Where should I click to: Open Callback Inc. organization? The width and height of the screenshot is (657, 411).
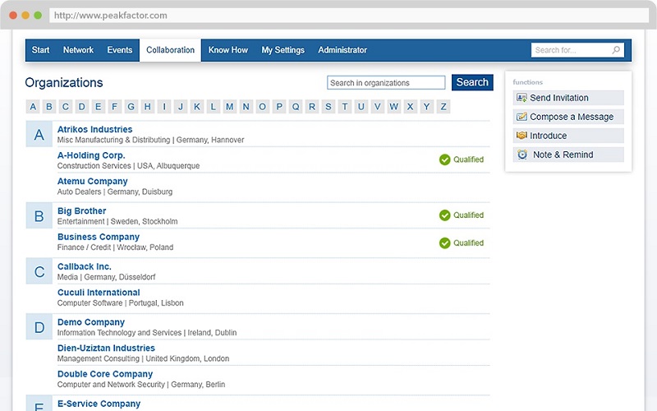(x=85, y=266)
